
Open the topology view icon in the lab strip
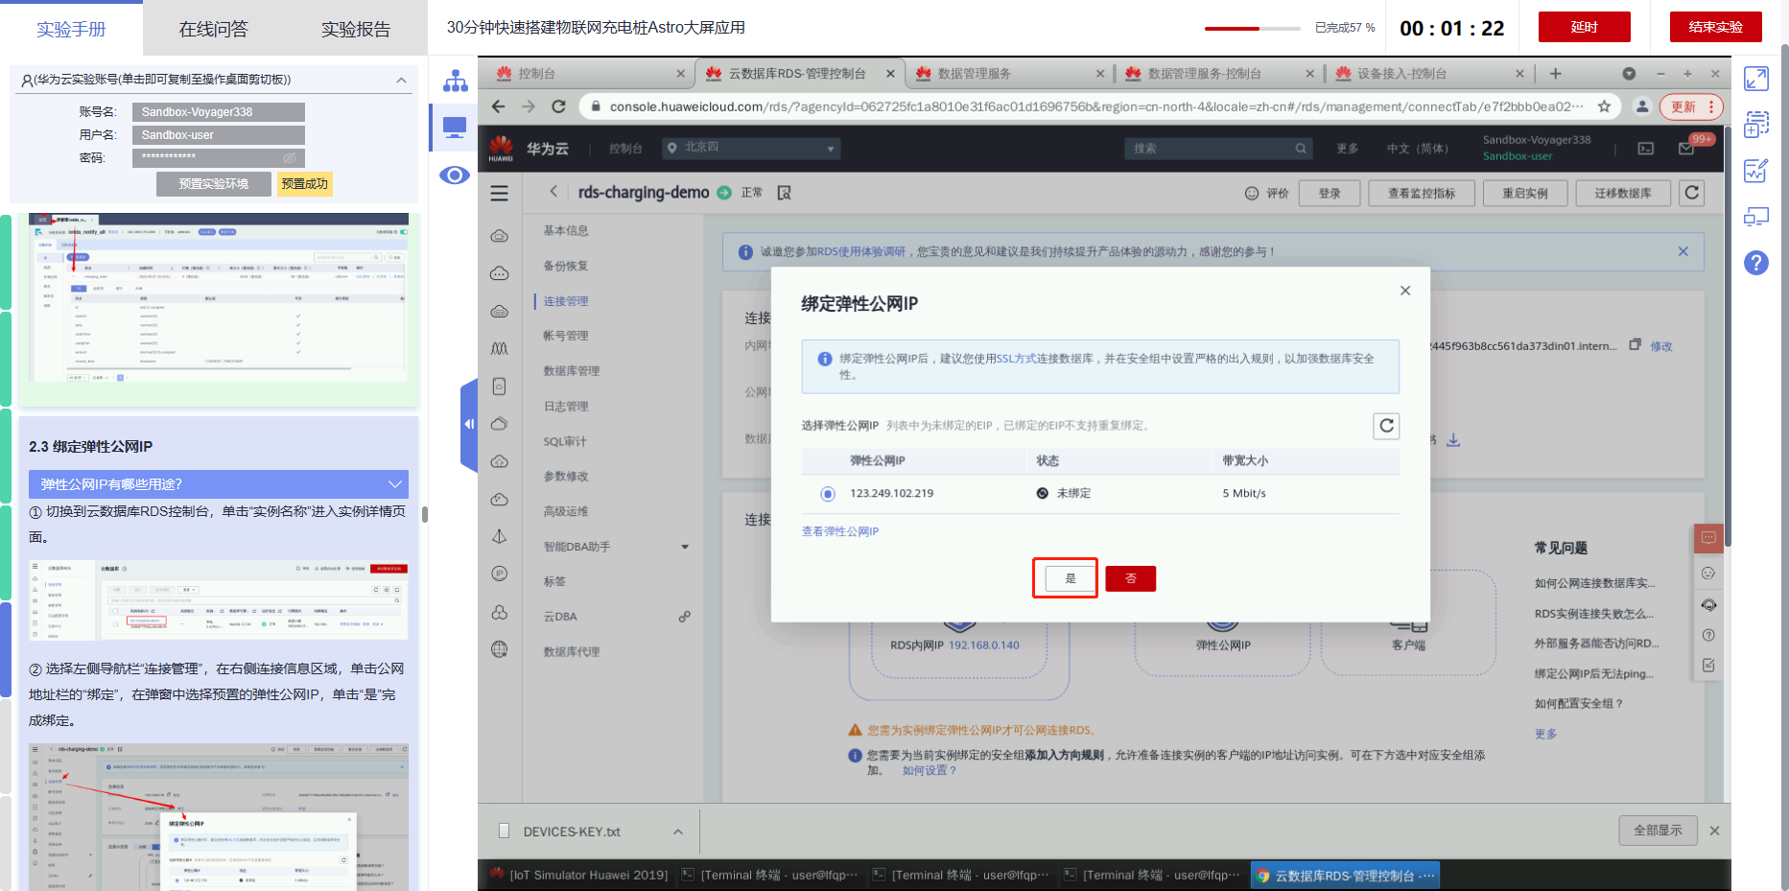(x=455, y=81)
